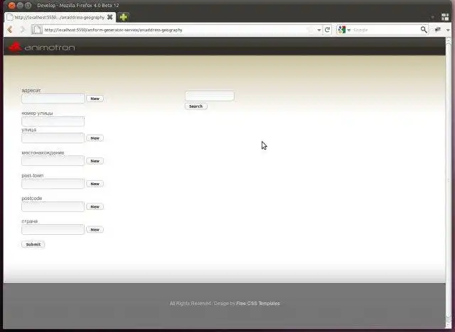Click New button next to улица
Image resolution: width=455 pixels, height=332 pixels.
[95, 138]
